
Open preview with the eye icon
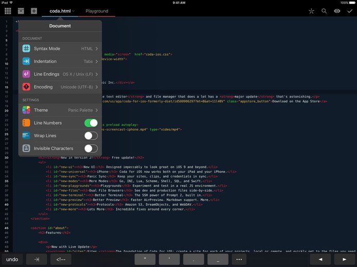337,11
